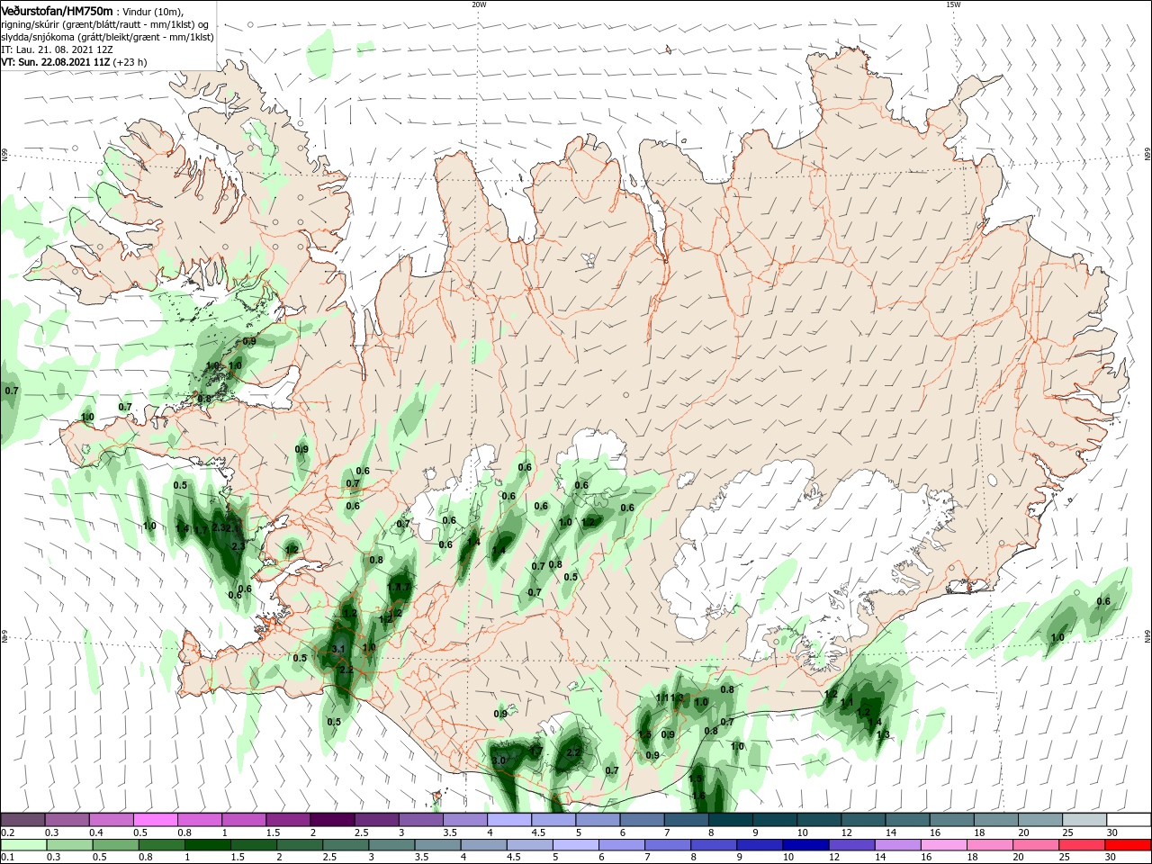Click the 1.2 value beside the 2.3 label
The image size is (1152, 864).
click(x=291, y=549)
